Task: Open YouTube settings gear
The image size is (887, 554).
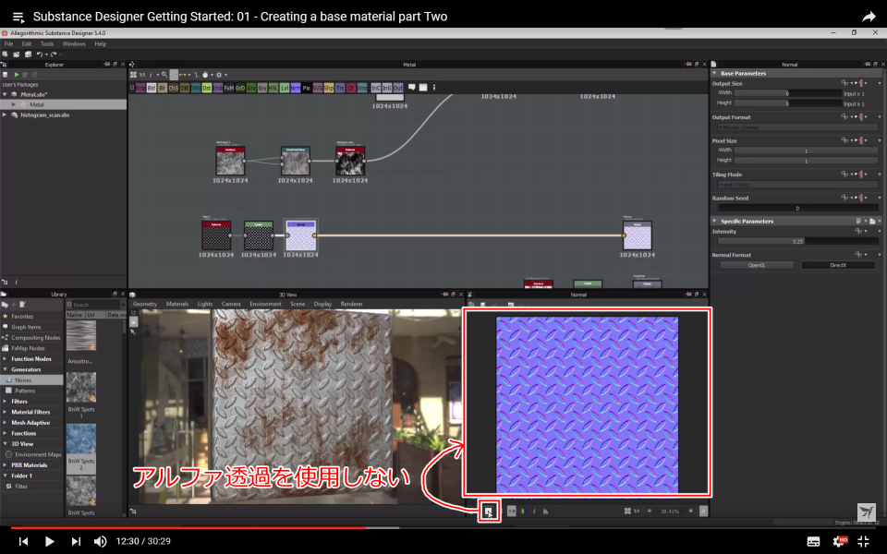Action: tap(840, 541)
